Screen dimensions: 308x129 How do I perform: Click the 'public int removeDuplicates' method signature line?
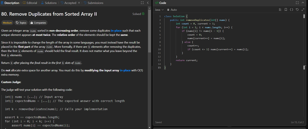coord(200,20)
